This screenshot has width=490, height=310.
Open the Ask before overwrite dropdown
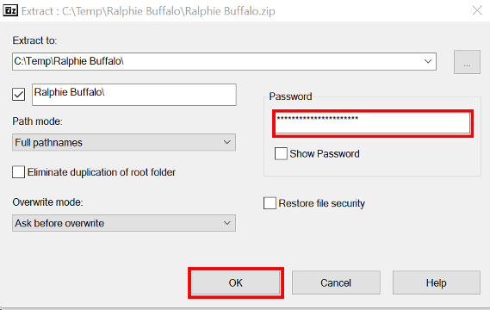[x=124, y=223]
